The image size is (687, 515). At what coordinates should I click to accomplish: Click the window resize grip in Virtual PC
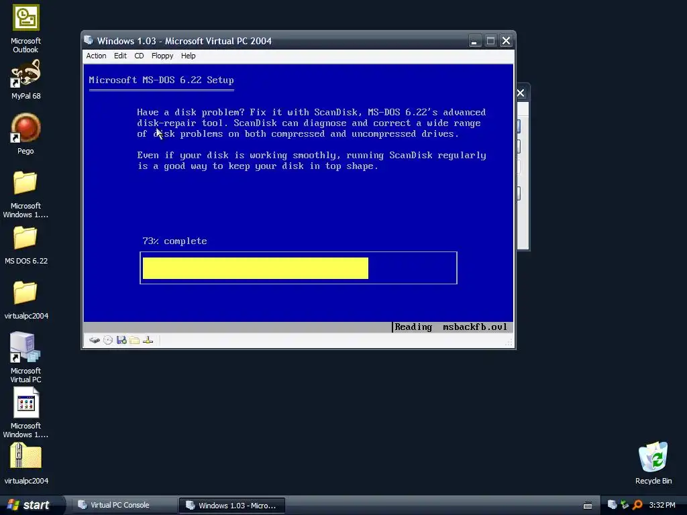point(509,343)
